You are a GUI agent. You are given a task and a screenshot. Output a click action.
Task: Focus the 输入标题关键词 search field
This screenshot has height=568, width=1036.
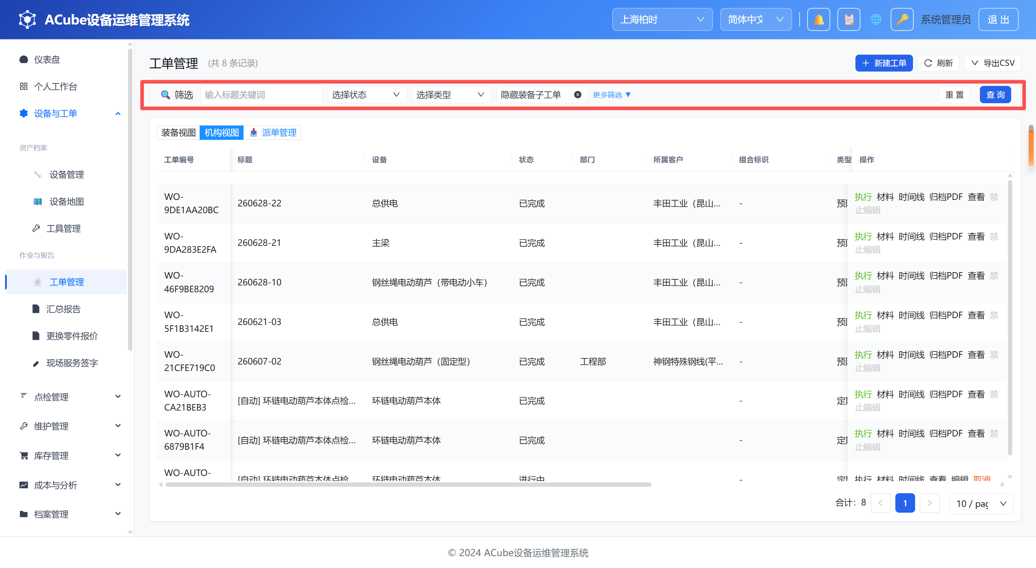pos(261,95)
